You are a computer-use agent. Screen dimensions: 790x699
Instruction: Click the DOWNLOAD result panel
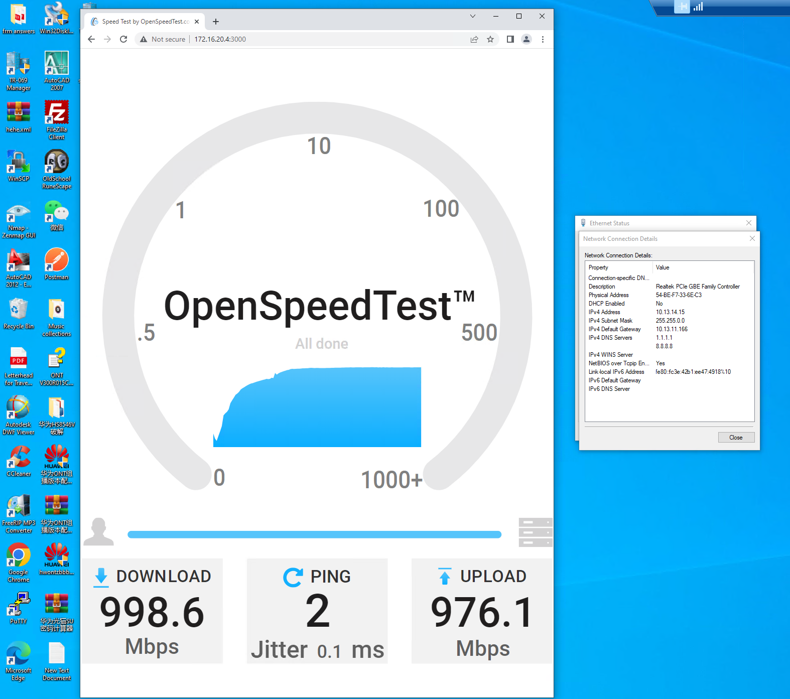(152, 611)
